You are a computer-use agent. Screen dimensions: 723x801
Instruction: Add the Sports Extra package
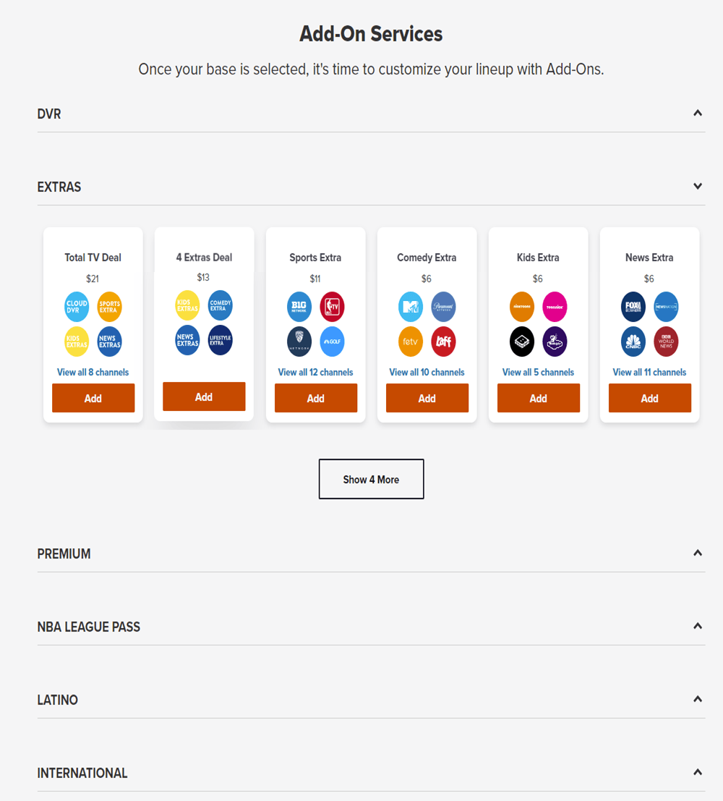coord(316,399)
